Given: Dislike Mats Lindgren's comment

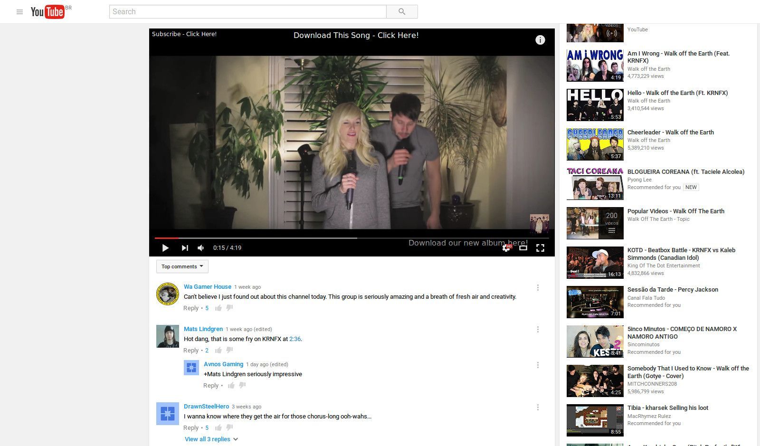Looking at the screenshot, I should [229, 350].
